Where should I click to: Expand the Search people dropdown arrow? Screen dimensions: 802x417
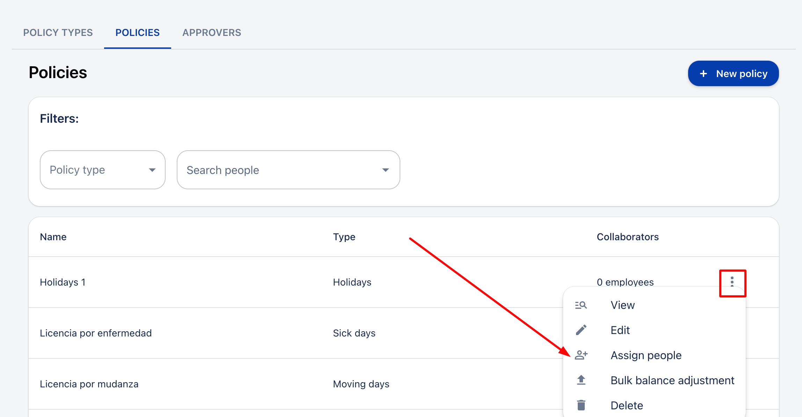(x=385, y=170)
